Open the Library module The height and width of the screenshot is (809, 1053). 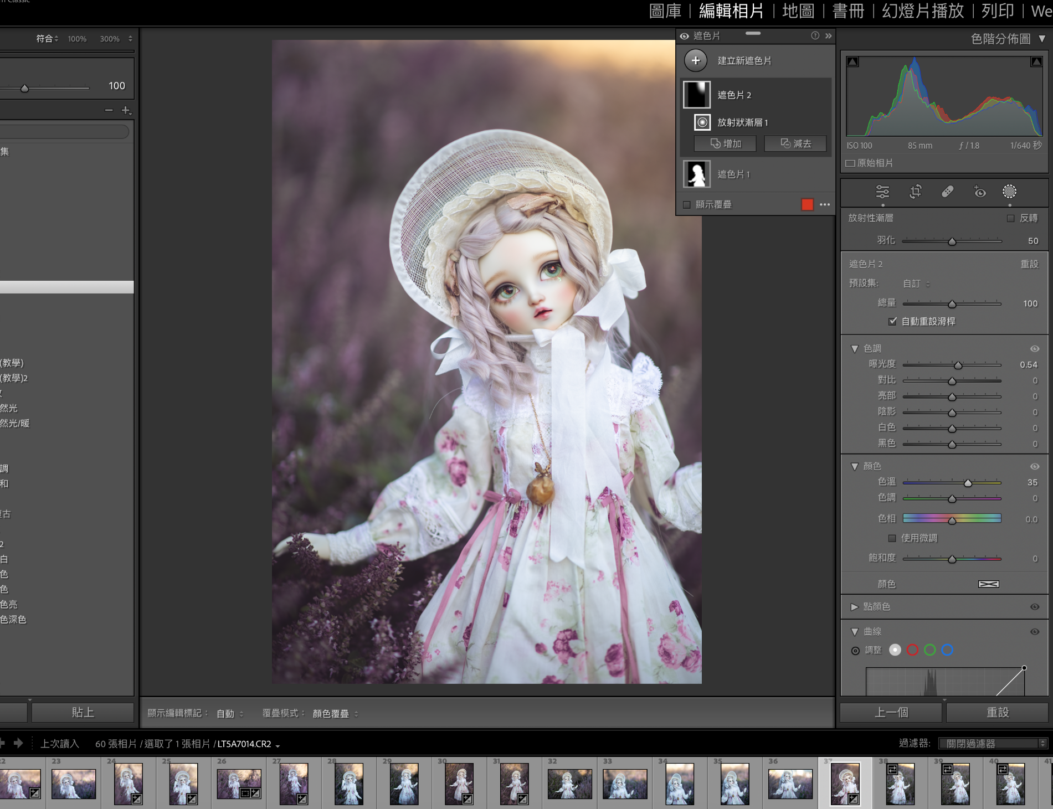click(x=665, y=11)
